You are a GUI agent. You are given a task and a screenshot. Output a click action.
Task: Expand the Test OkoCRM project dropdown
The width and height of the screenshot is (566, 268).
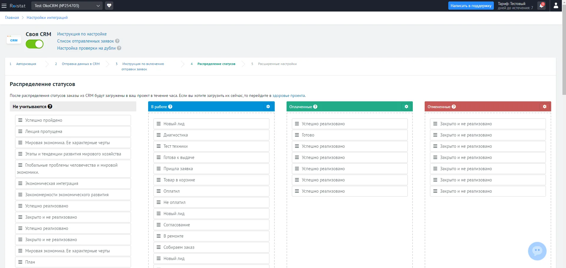(x=67, y=6)
